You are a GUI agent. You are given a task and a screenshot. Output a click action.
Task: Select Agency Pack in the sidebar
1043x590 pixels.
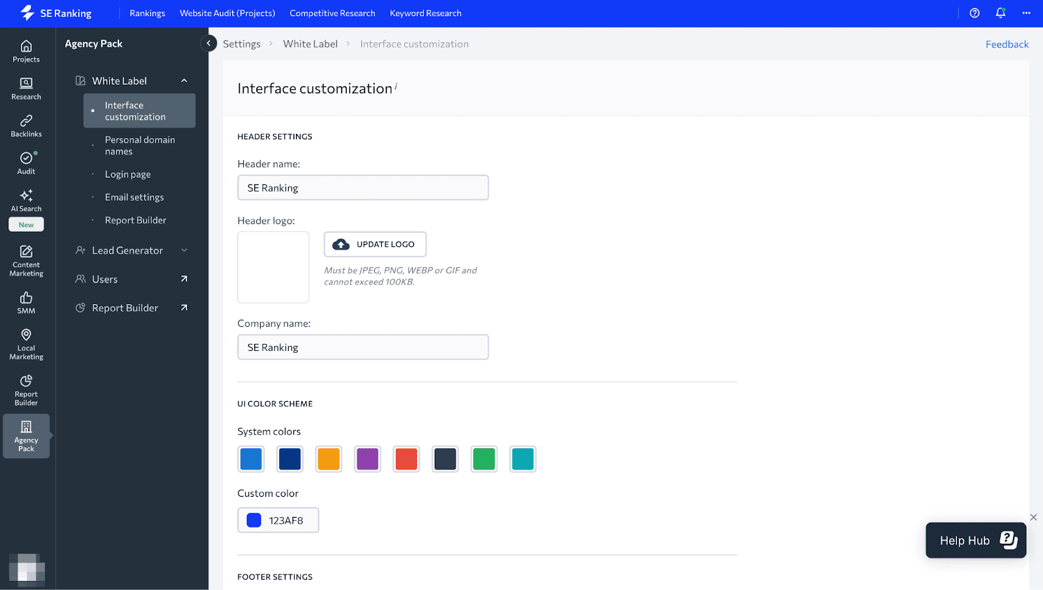[26, 436]
